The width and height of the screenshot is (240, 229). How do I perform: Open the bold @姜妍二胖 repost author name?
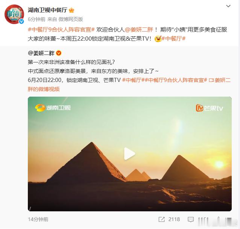[41, 53]
